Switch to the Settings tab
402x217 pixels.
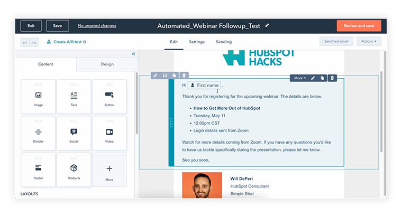coord(197,42)
